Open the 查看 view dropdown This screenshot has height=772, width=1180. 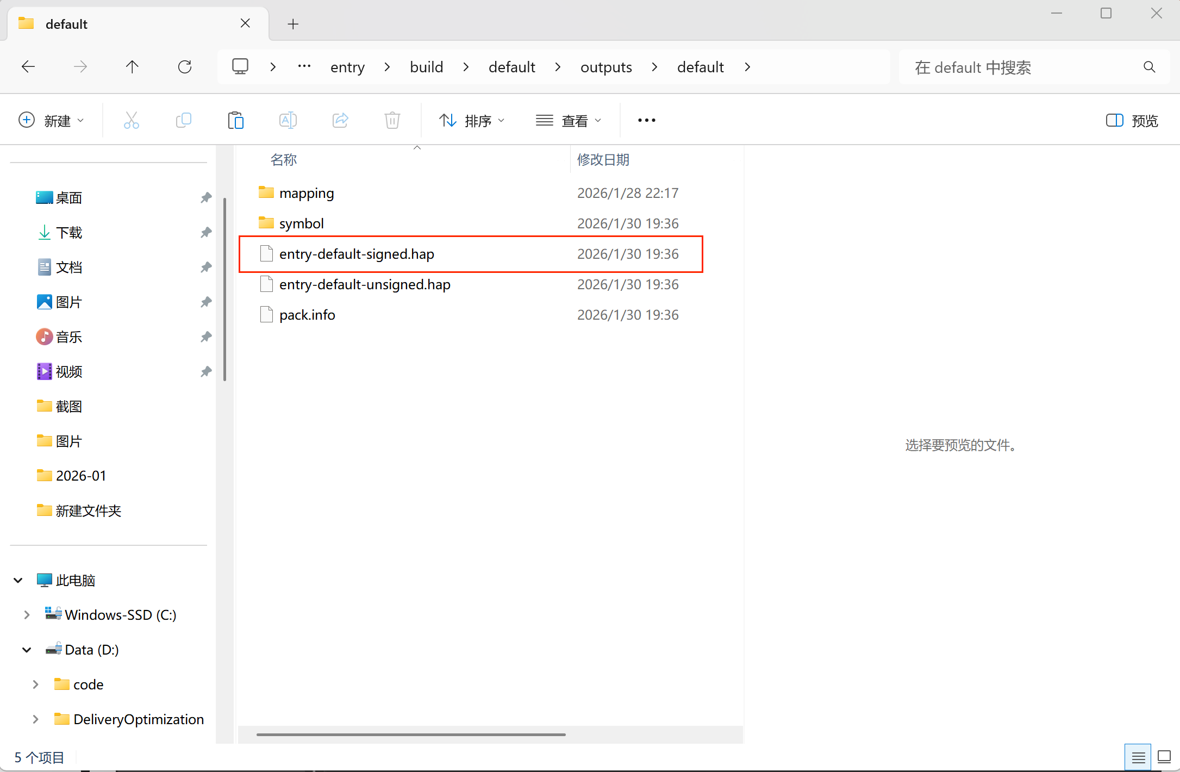569,120
